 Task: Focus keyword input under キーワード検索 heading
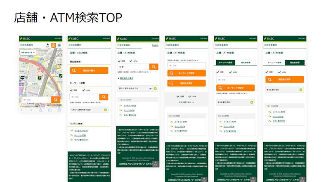(x=85, y=97)
